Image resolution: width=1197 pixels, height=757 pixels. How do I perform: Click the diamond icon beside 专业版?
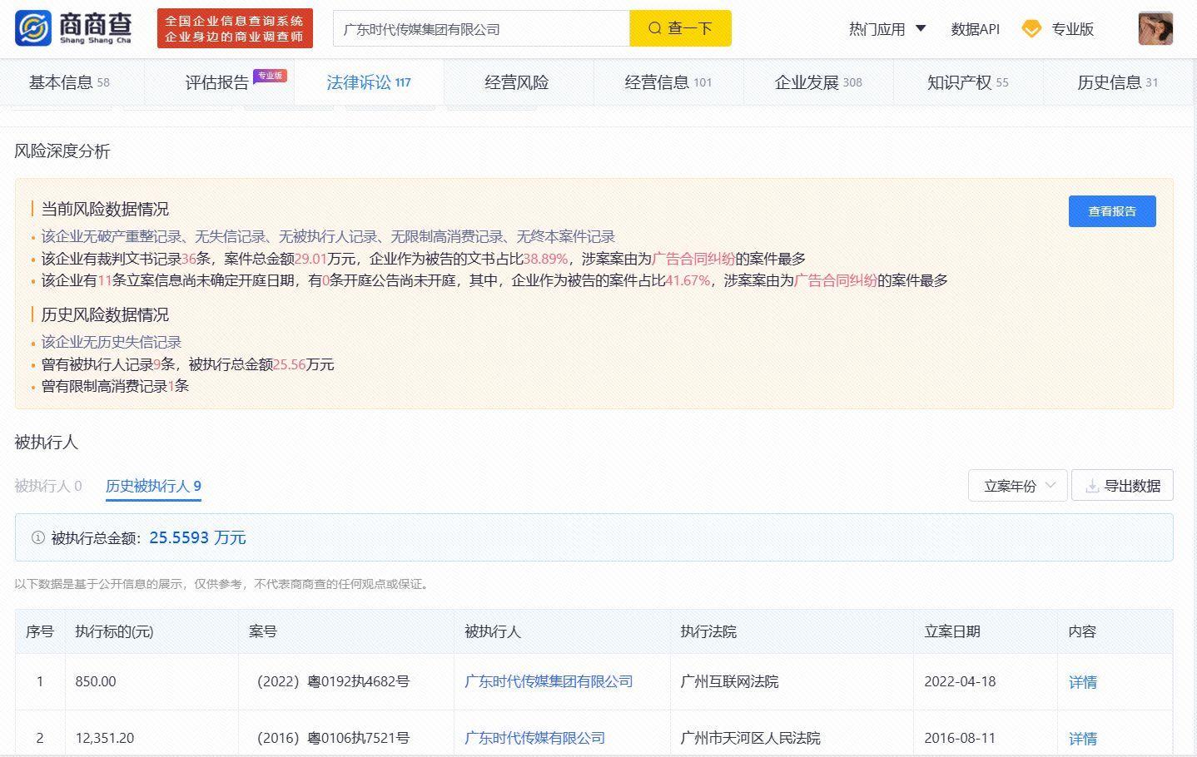(1031, 29)
